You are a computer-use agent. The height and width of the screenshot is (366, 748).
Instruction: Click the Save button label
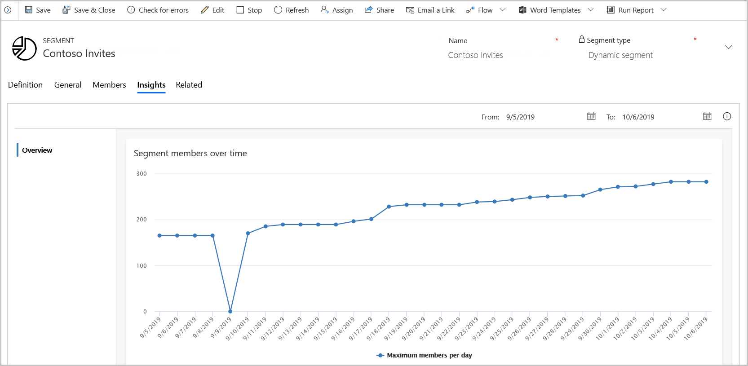tap(43, 10)
